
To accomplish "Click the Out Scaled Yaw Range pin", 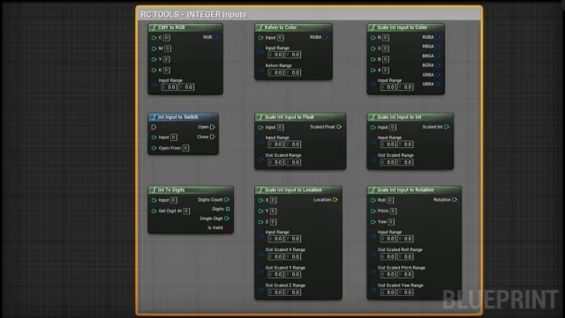I will 373,289.
